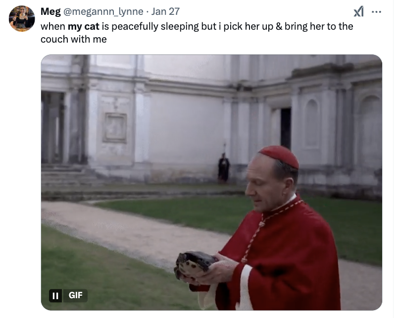Open Meg's profile picture avatar
Viewport: 396px width, 318px height.
click(x=22, y=18)
